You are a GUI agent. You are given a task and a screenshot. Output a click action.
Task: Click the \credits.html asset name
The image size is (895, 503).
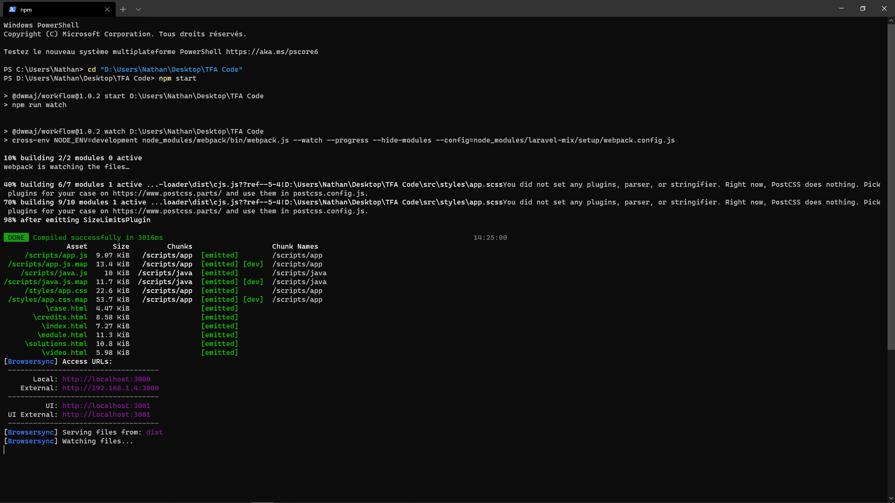coord(60,317)
